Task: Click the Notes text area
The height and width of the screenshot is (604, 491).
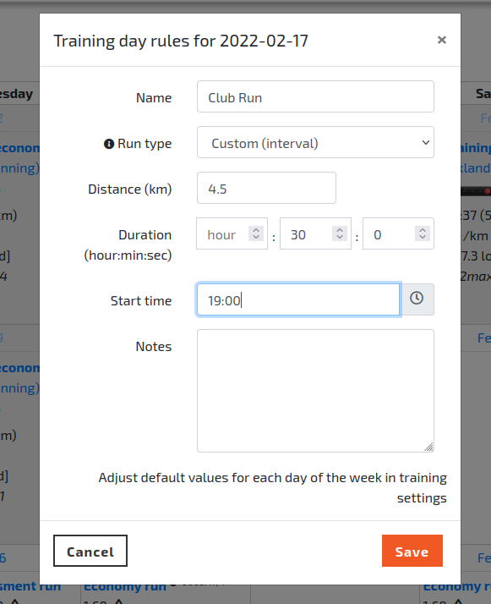Action: coord(315,391)
